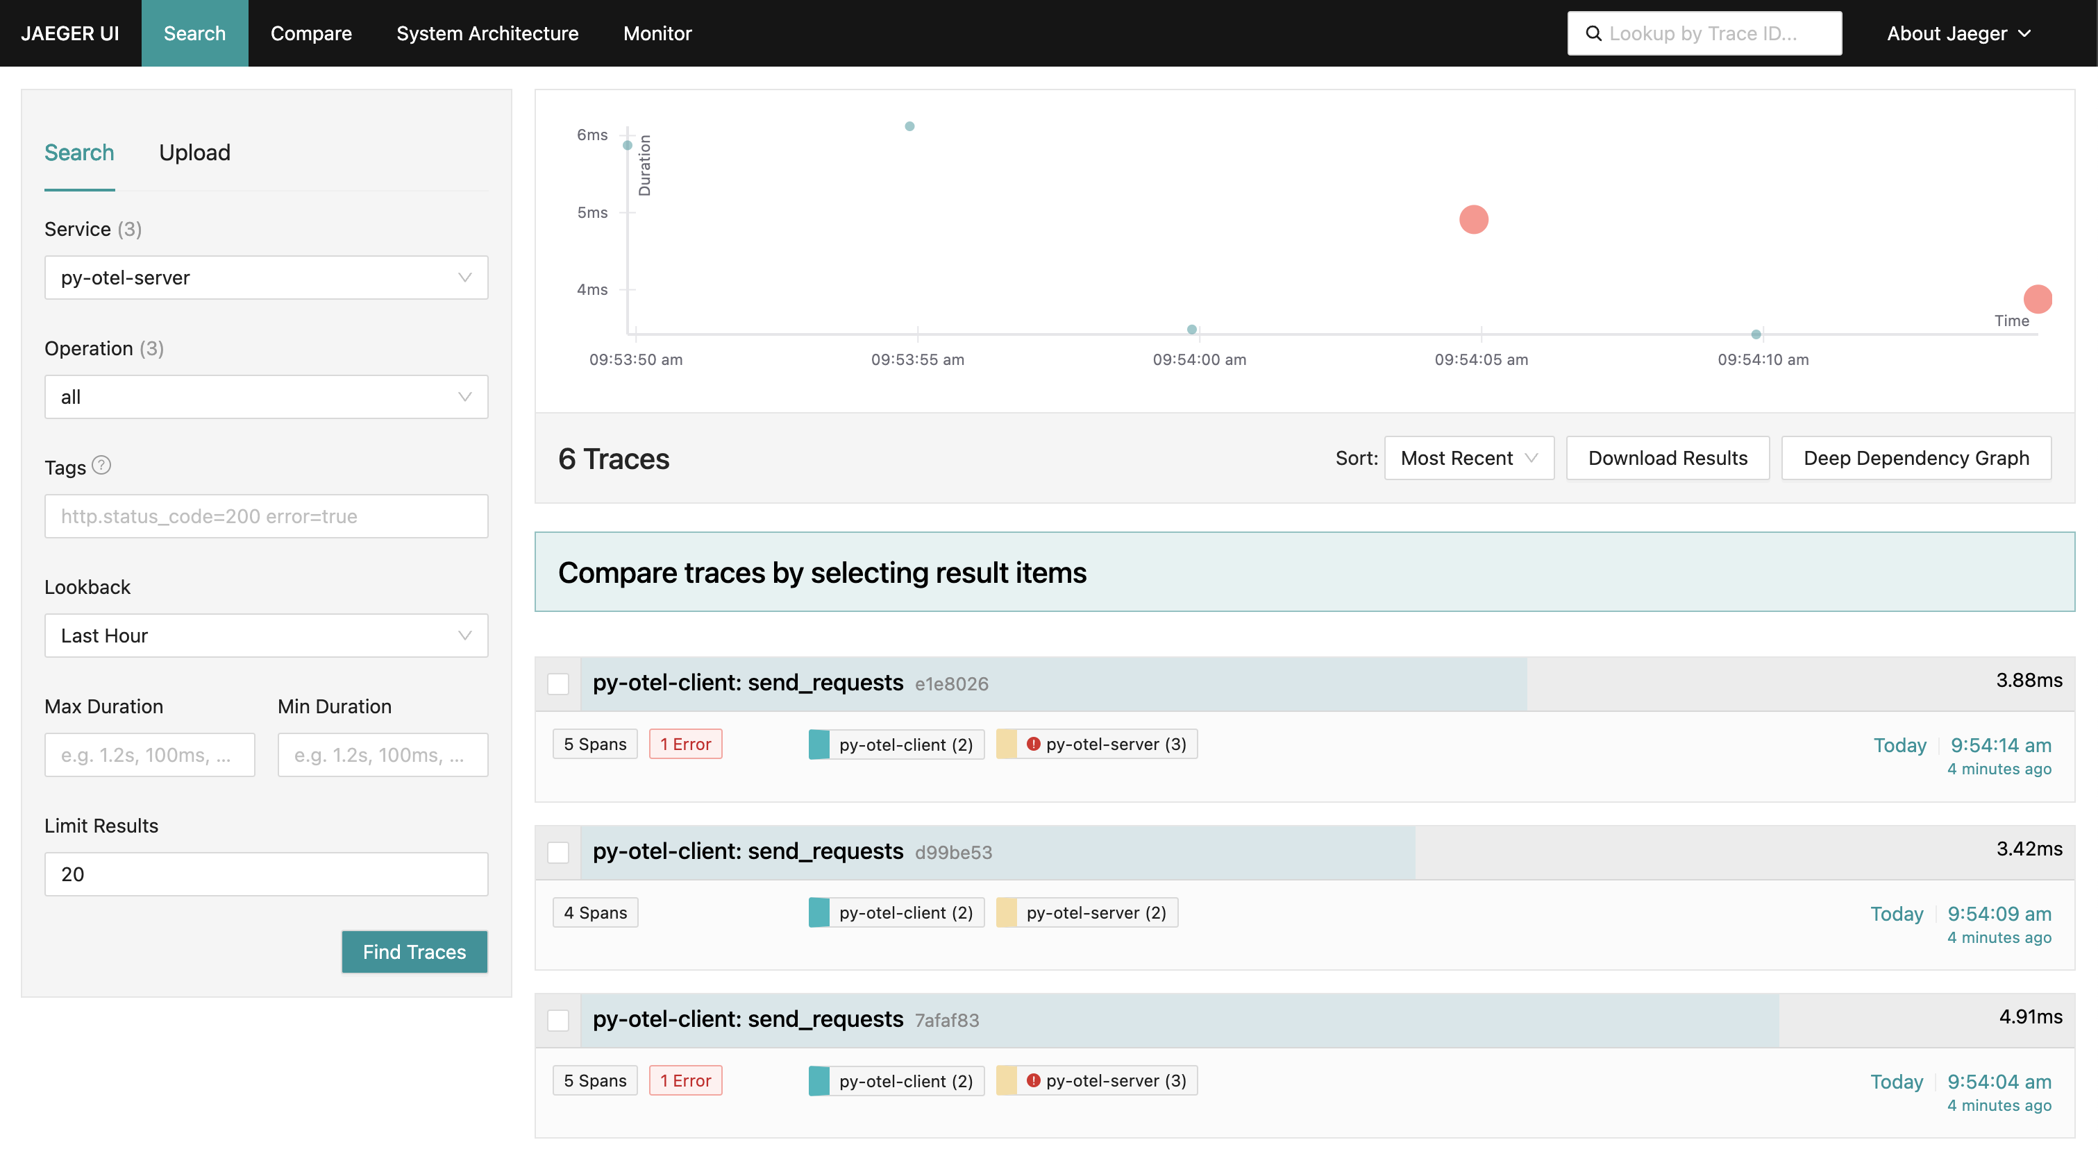Click the Download Results icon button

(x=1668, y=457)
